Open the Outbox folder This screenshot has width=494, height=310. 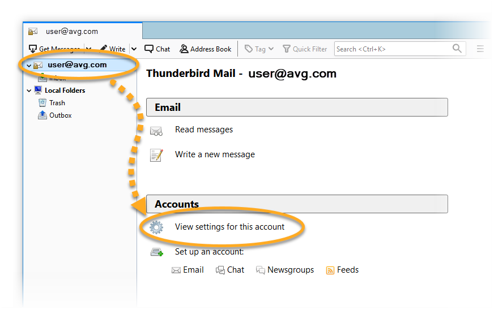click(61, 115)
